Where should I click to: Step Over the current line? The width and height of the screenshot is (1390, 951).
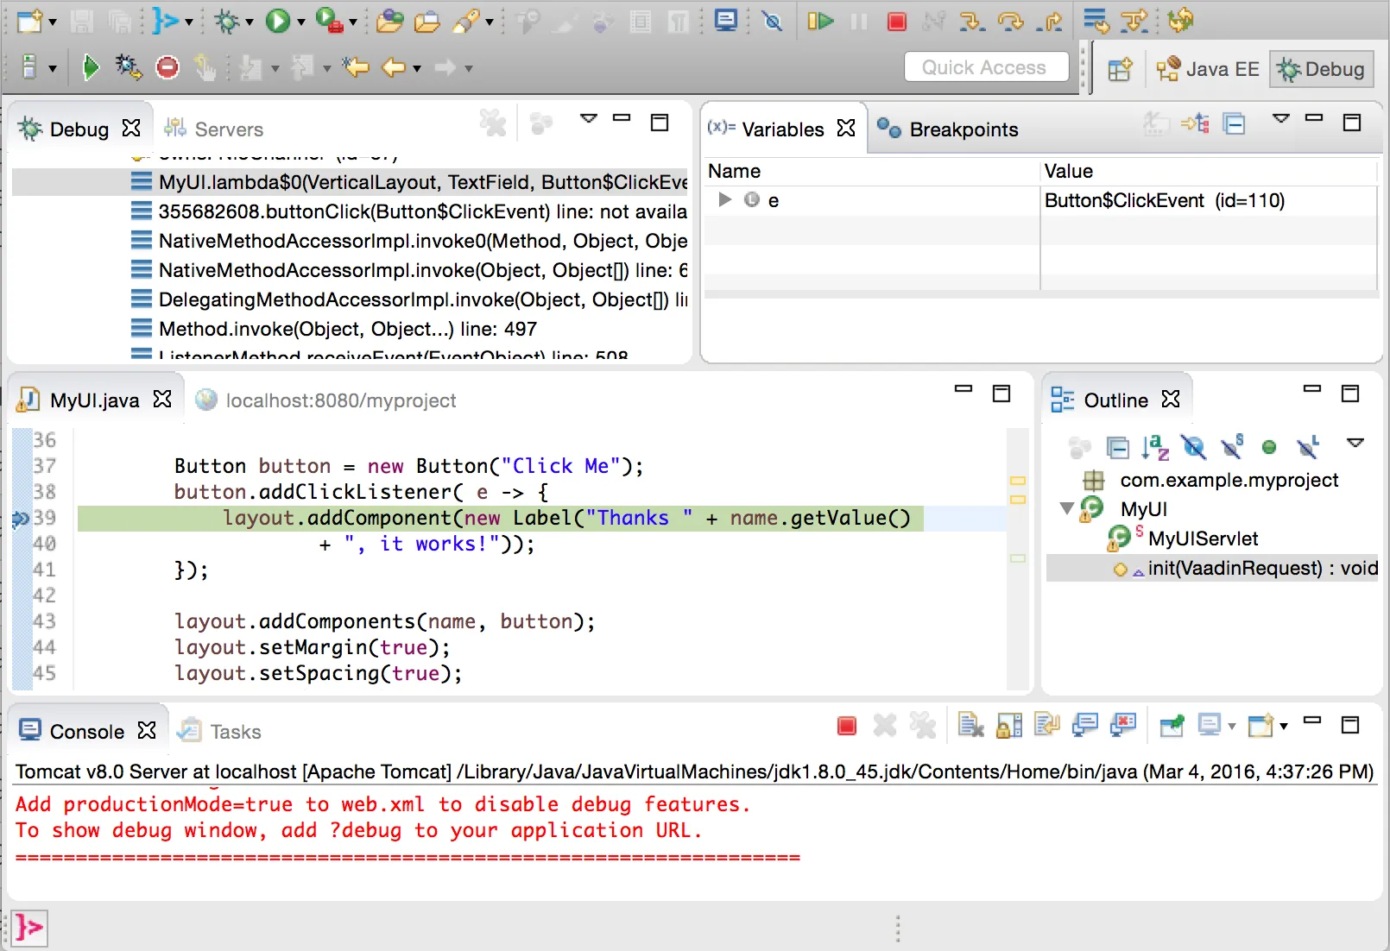(x=1013, y=21)
